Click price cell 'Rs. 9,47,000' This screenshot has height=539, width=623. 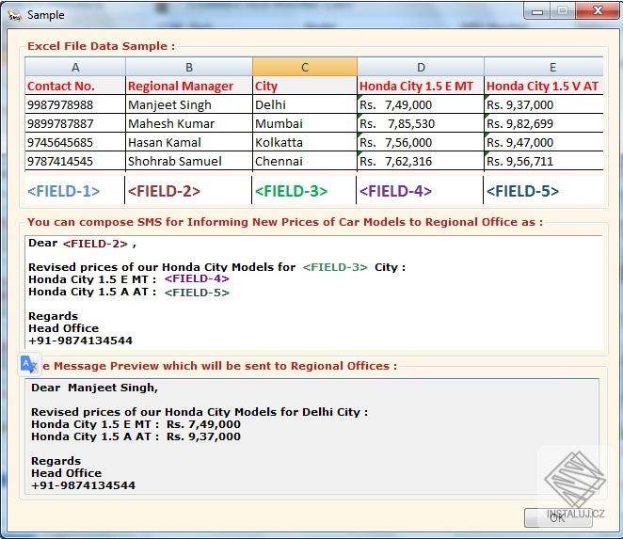[x=544, y=142]
